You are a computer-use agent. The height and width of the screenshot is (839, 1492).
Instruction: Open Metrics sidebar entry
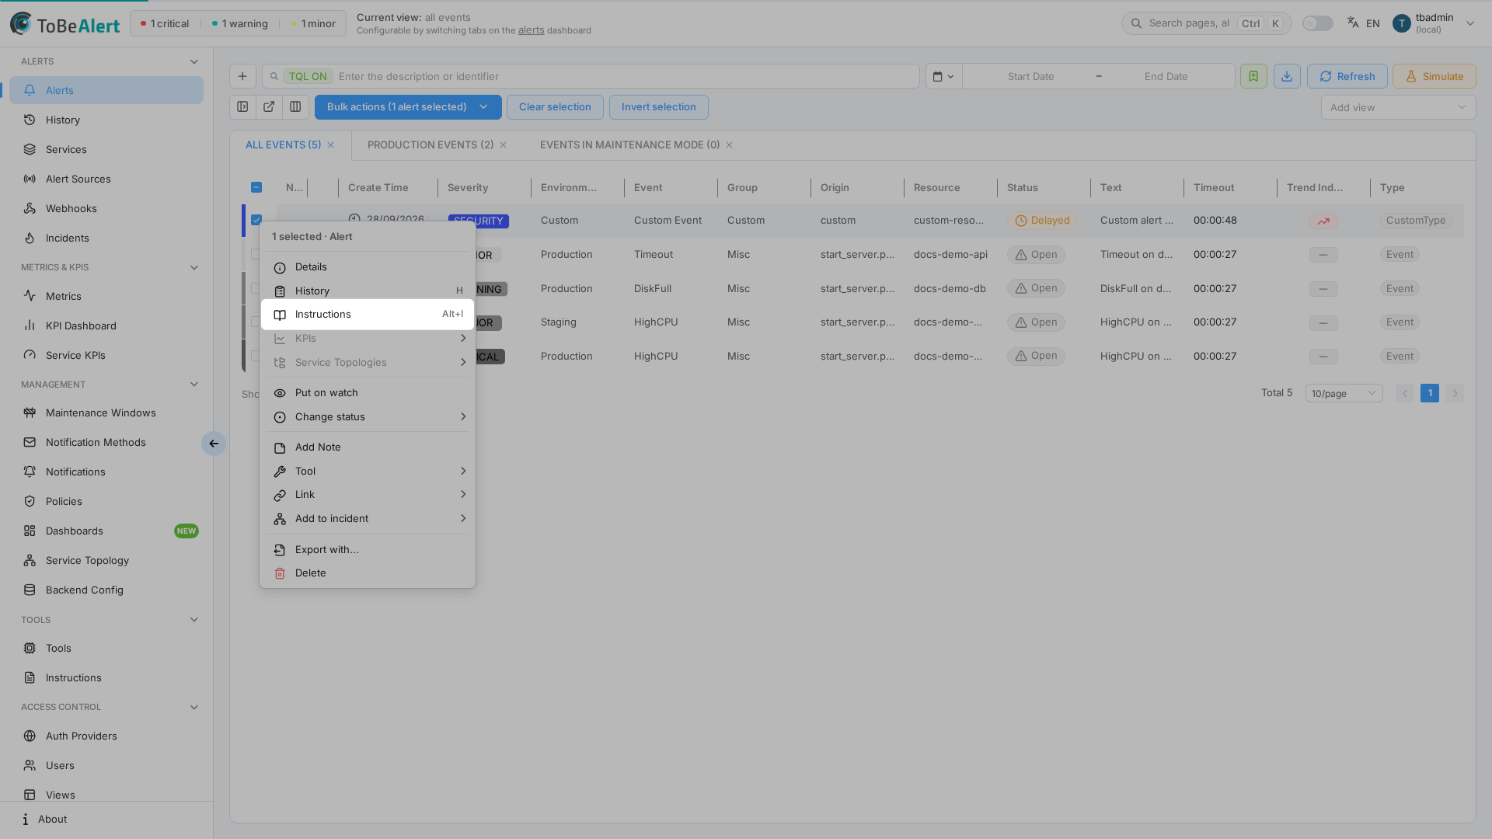click(x=106, y=296)
